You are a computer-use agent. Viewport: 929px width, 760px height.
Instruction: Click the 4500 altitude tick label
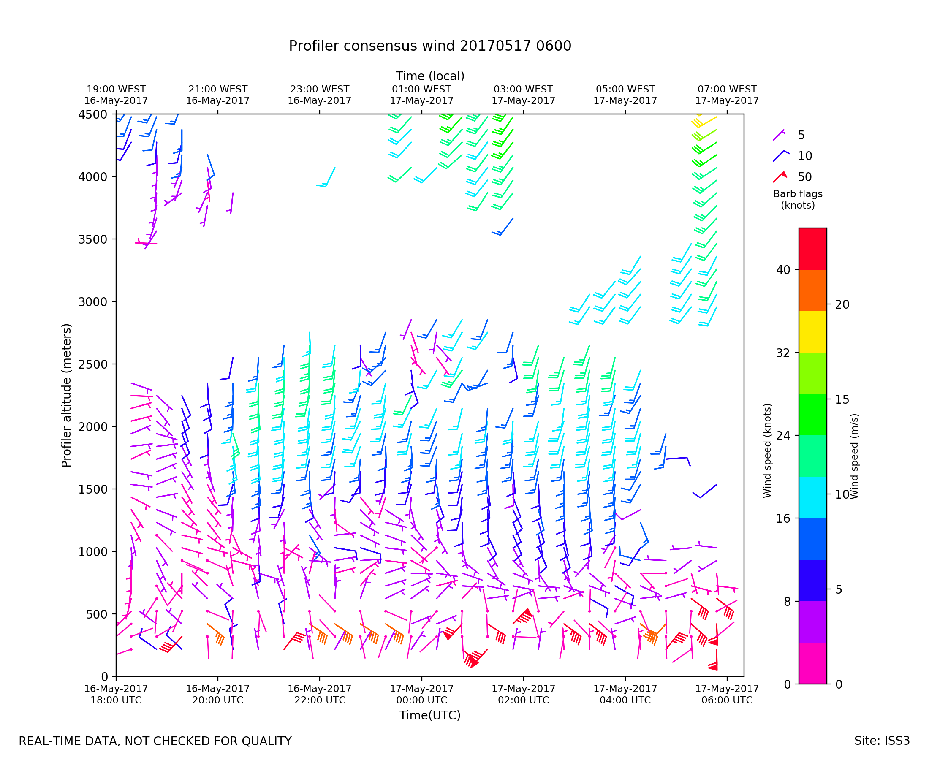point(92,115)
